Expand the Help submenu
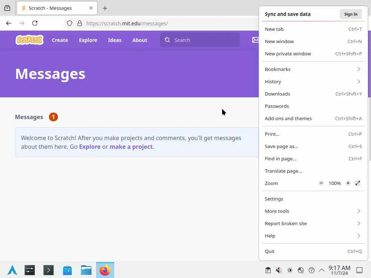This screenshot has height=278, width=371. point(313,236)
